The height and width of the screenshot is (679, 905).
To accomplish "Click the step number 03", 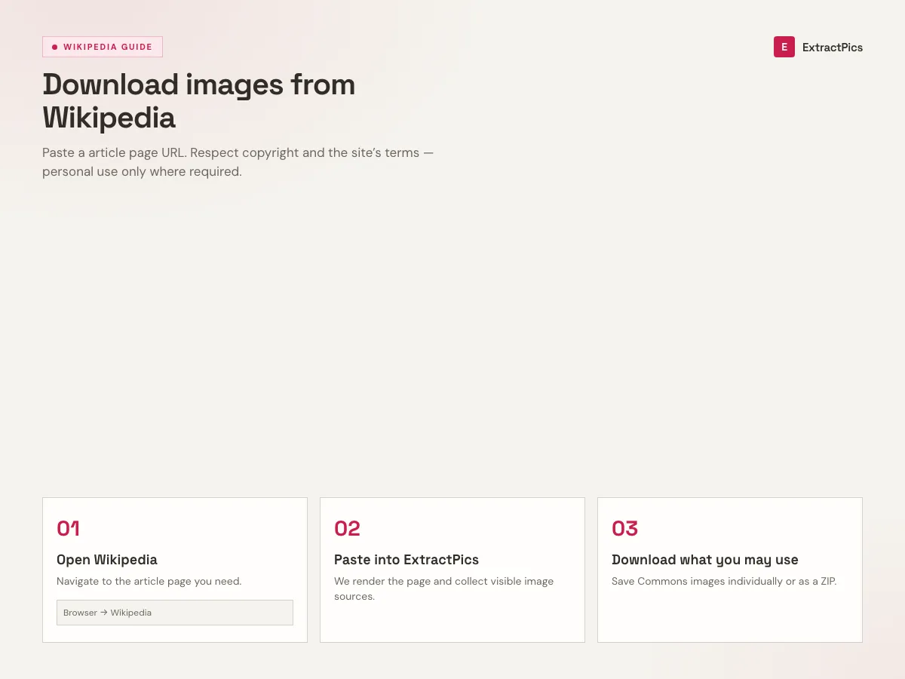I will click(625, 528).
